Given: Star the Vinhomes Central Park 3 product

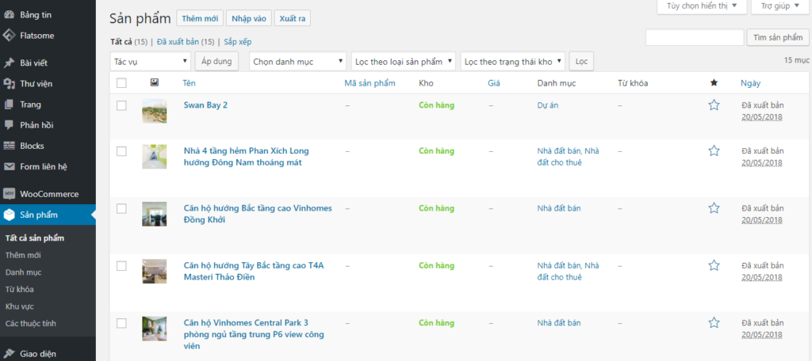Looking at the screenshot, I should coord(714,323).
